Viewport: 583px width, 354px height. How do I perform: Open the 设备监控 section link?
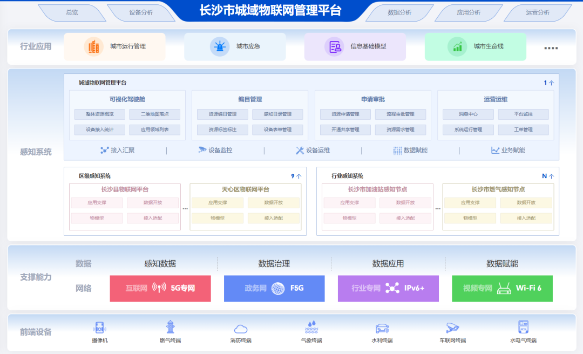coord(215,151)
